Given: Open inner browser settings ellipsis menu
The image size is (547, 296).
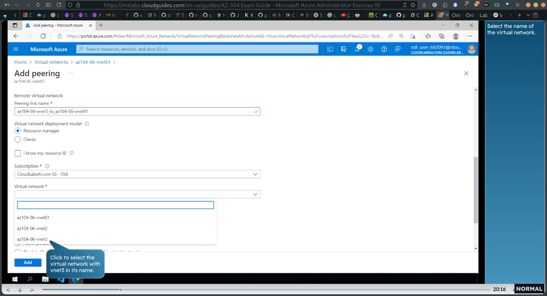Looking at the screenshot, I should tap(470, 36).
